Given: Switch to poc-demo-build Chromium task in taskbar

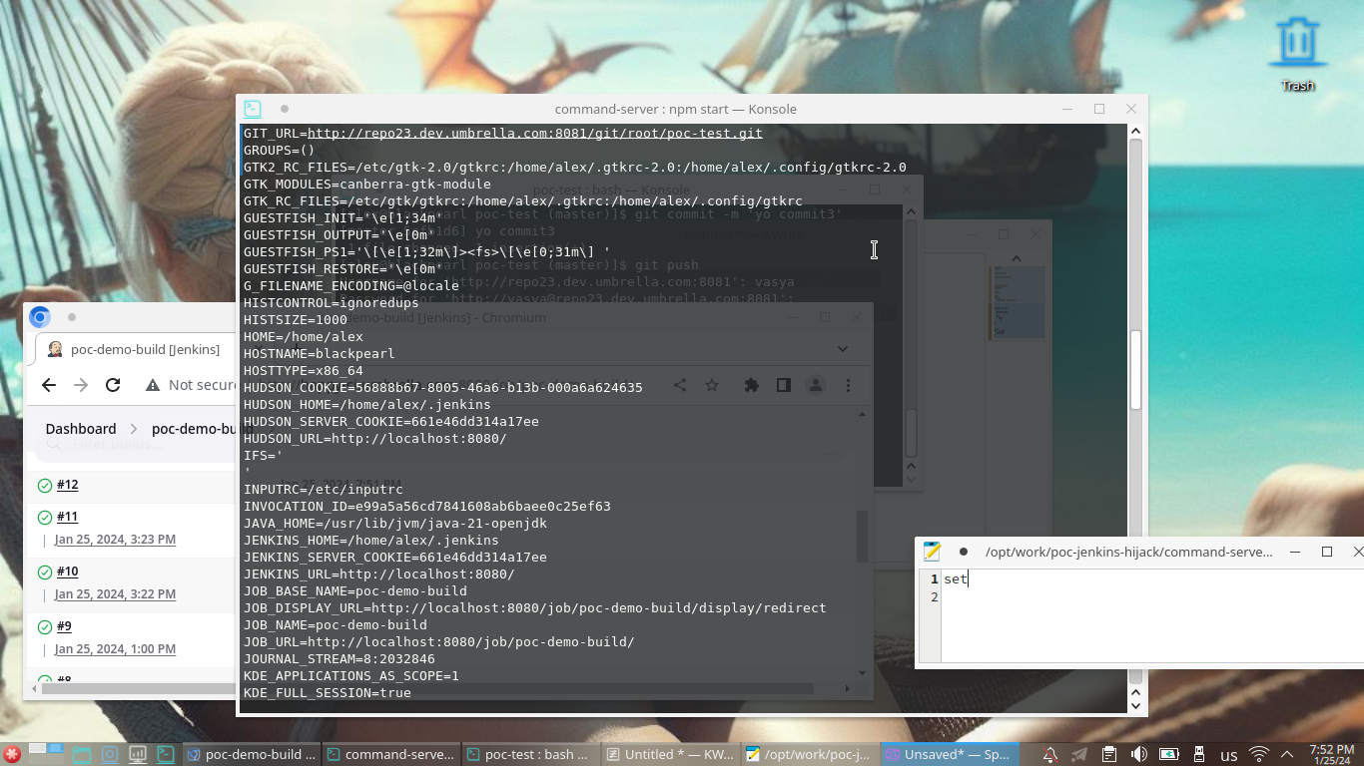Looking at the screenshot, I should (x=252, y=754).
